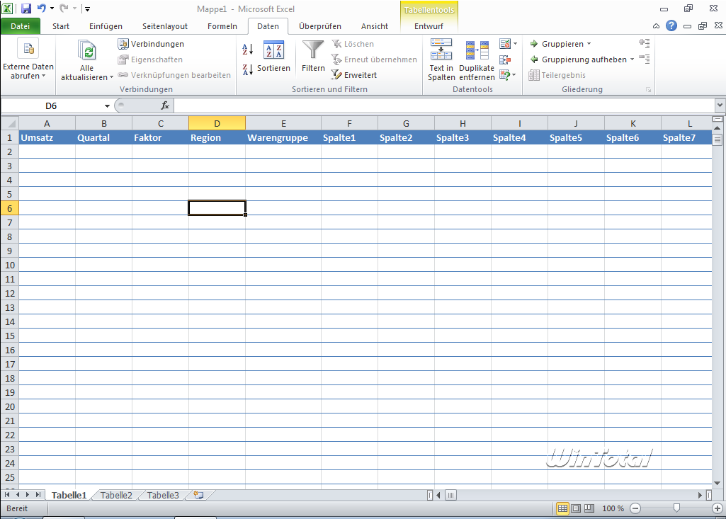Screen dimensions: 726x519
Task: Minimize the ribbon caret icon
Action: tap(656, 26)
